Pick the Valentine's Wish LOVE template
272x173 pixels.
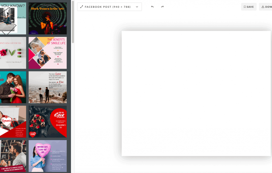coord(13,53)
